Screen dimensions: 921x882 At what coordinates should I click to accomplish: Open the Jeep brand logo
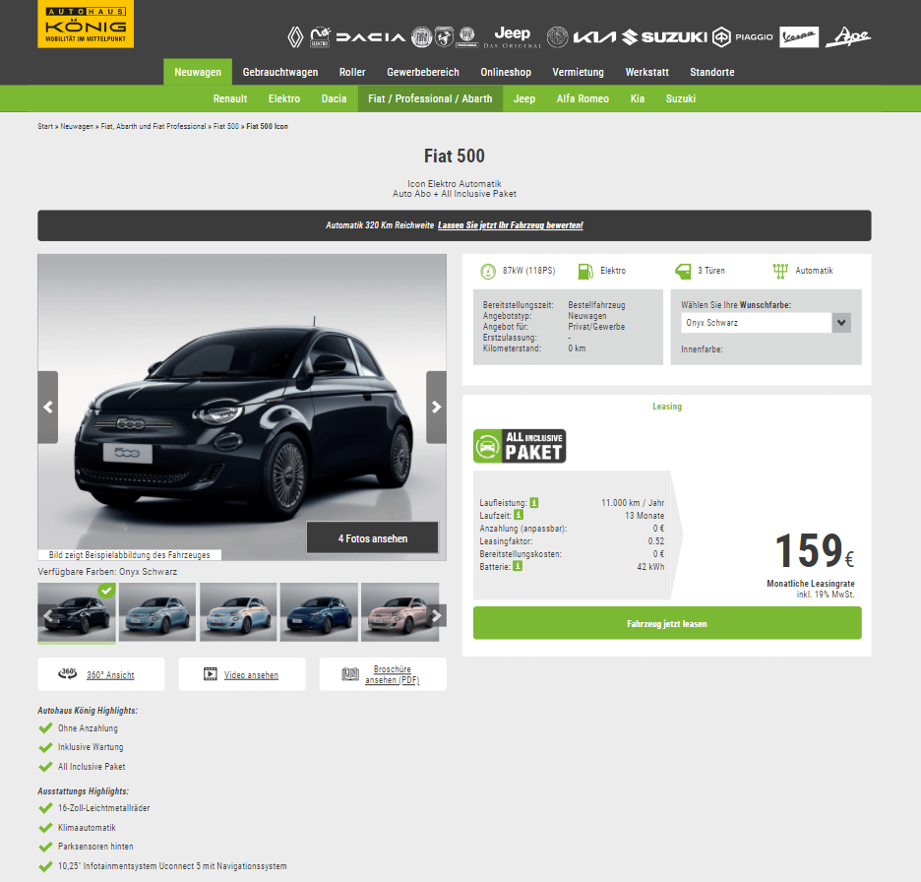(513, 37)
